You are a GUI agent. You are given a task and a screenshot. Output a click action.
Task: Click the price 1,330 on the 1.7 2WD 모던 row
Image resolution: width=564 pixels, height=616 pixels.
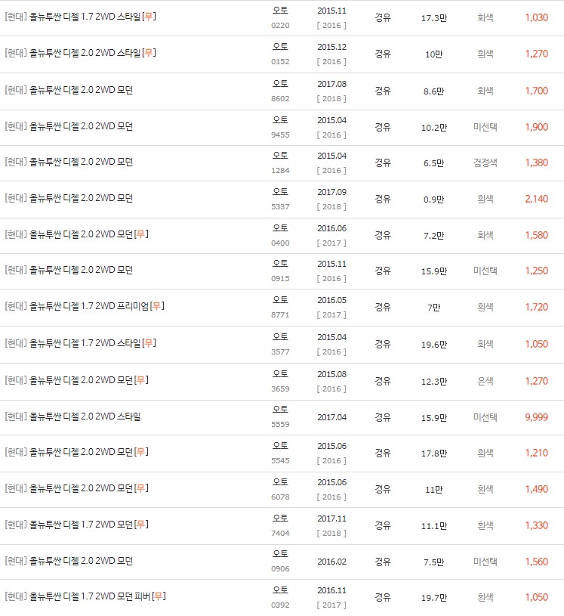pyautogui.click(x=537, y=525)
